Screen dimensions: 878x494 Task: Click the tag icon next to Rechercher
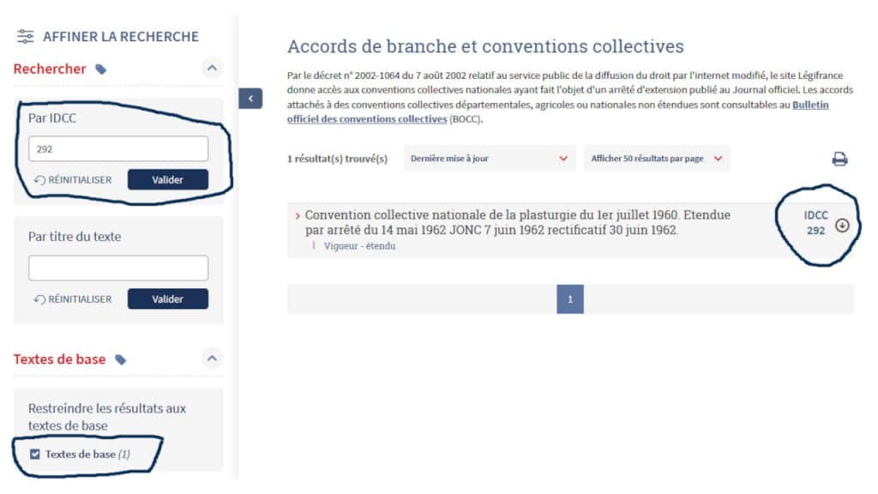tap(101, 69)
